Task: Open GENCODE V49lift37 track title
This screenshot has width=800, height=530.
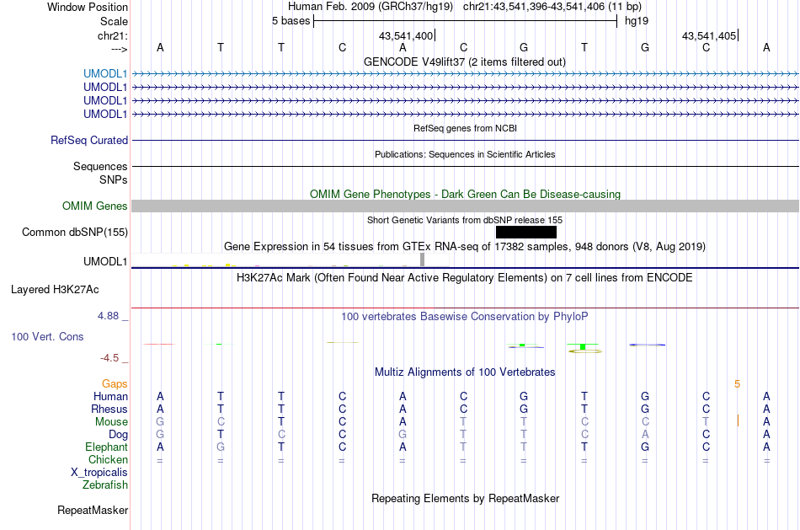Action: (465, 62)
